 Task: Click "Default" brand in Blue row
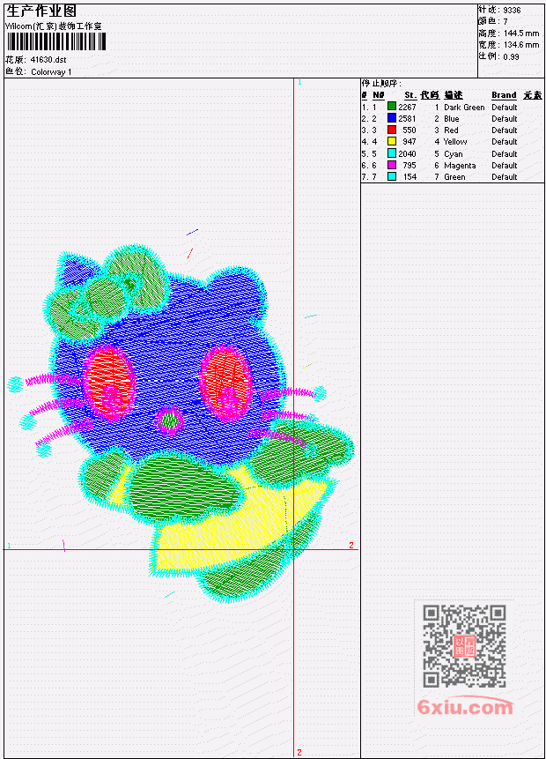point(505,119)
